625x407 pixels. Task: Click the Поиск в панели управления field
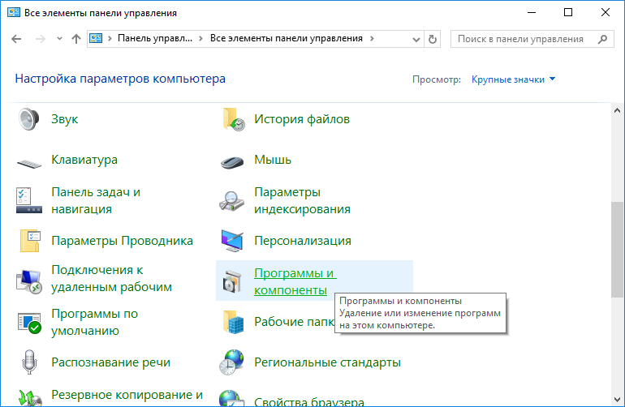532,39
